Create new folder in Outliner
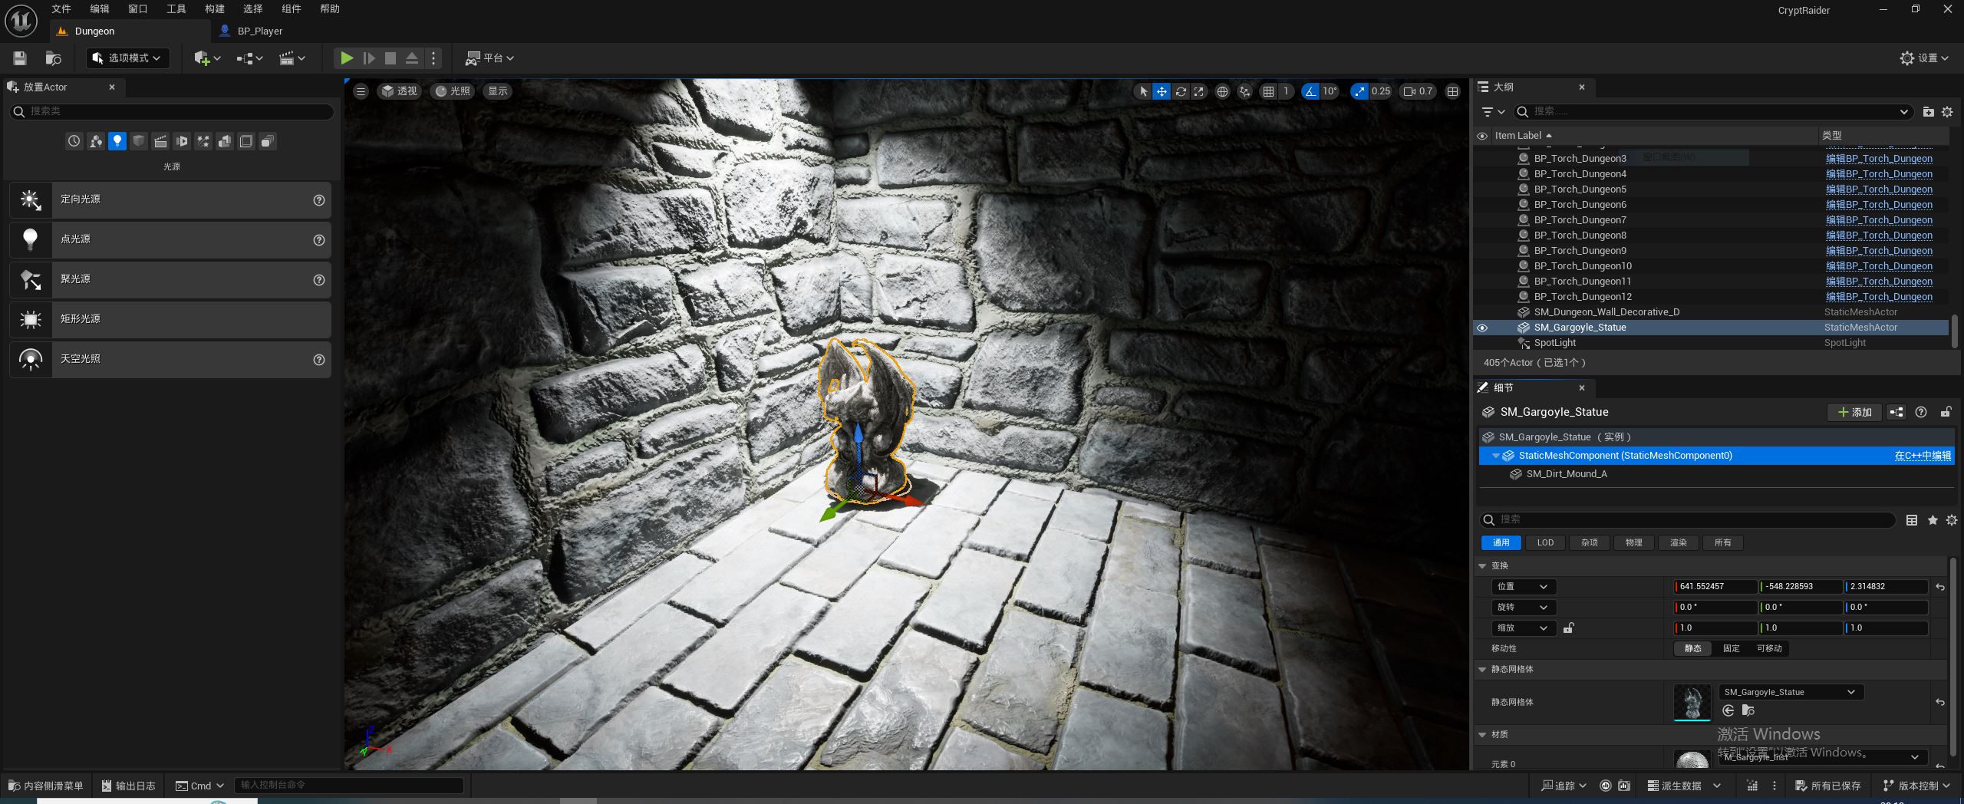The width and height of the screenshot is (1964, 804). tap(1929, 112)
